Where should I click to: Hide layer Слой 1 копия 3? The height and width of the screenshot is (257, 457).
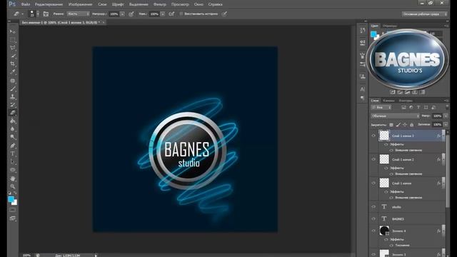click(373, 136)
